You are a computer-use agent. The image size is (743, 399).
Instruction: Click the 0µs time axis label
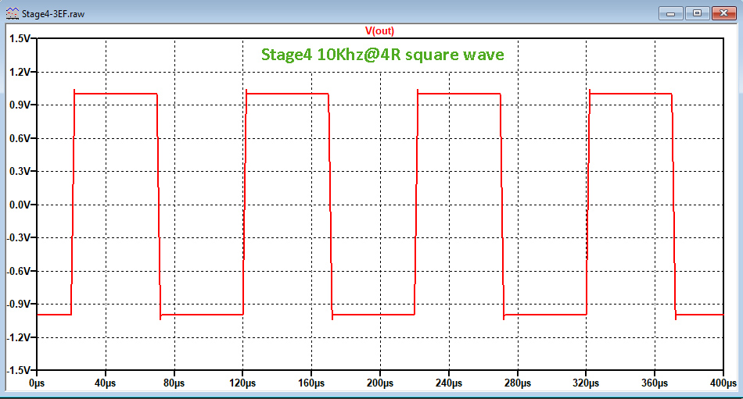coord(37,383)
